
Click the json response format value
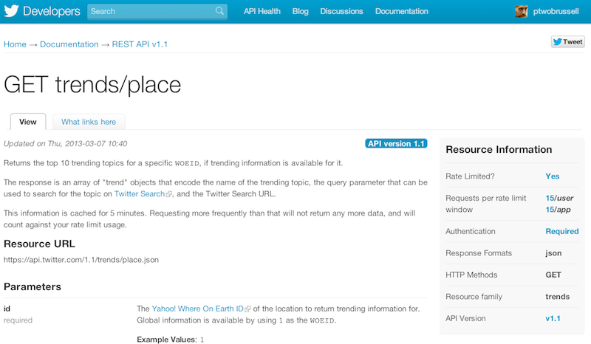click(553, 253)
